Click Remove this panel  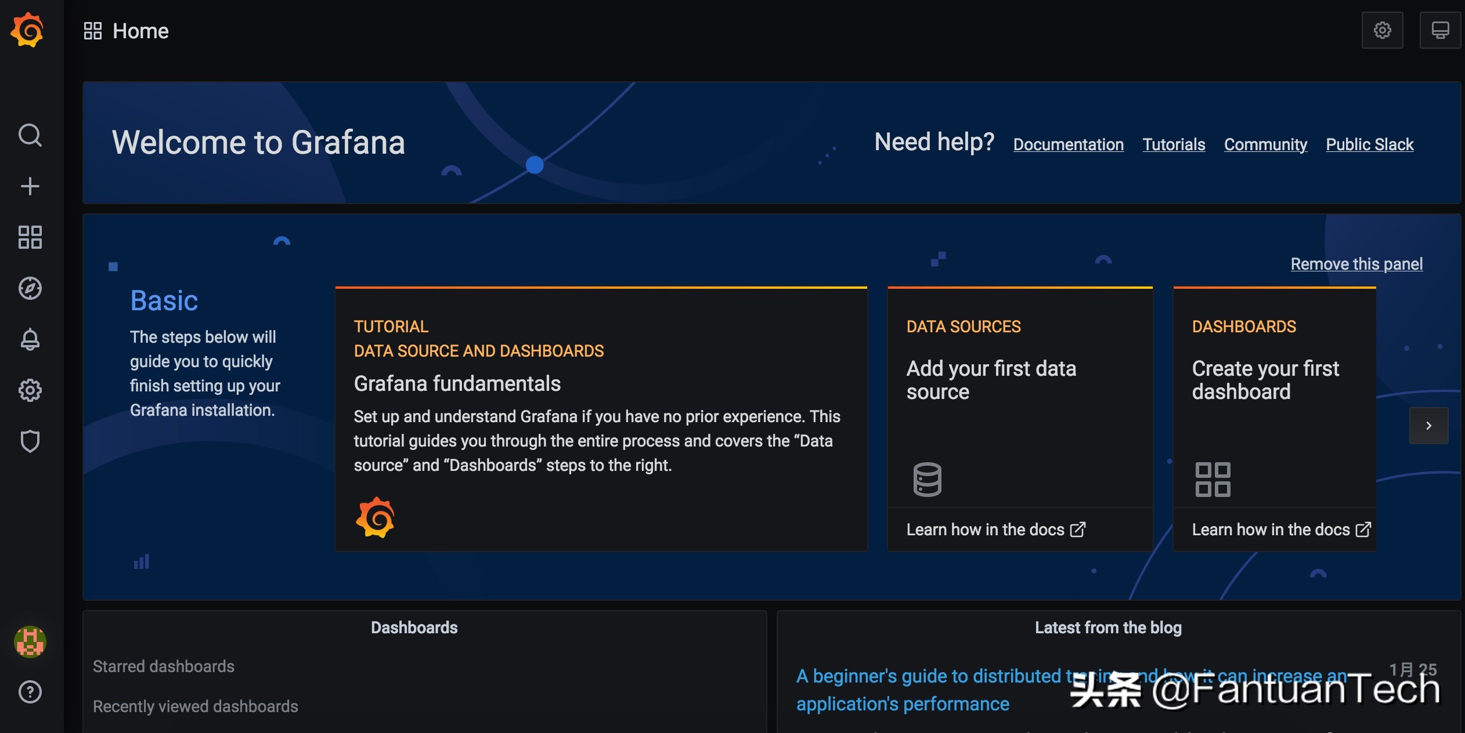pyautogui.click(x=1356, y=264)
